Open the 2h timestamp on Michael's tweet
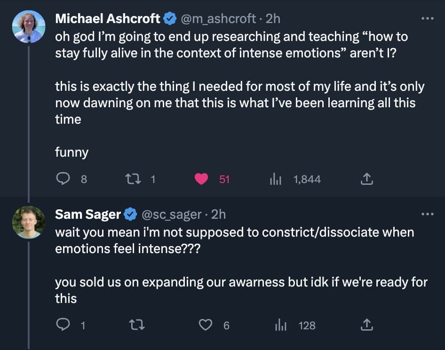445x350 pixels. tap(273, 19)
